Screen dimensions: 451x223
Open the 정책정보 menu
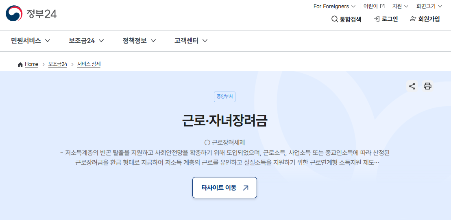pos(139,41)
